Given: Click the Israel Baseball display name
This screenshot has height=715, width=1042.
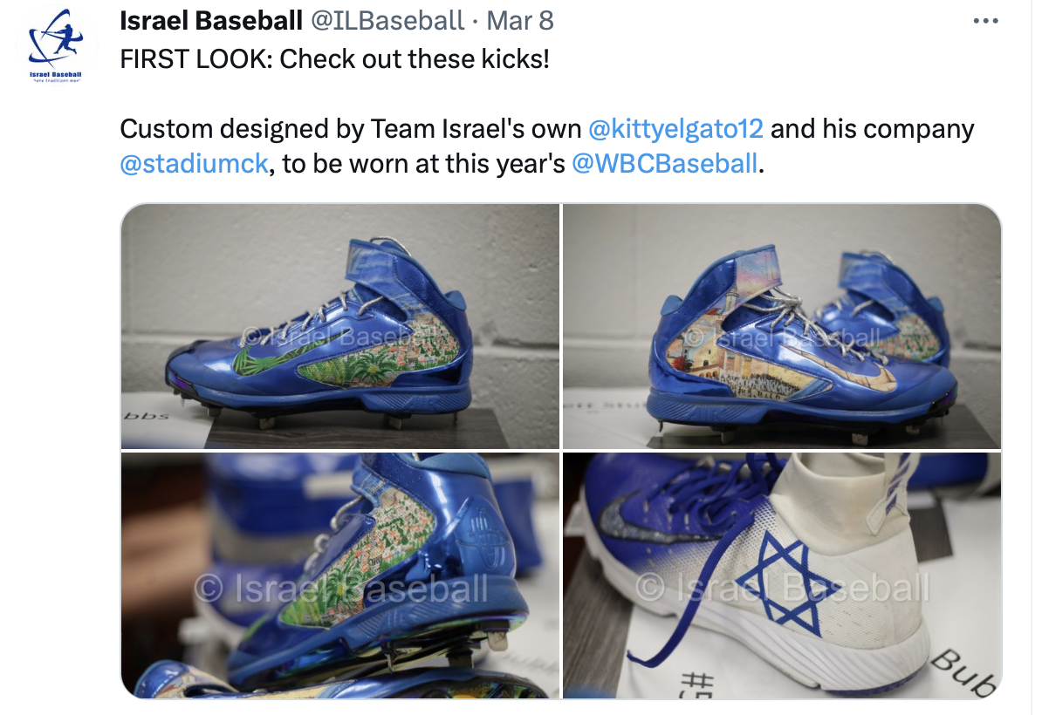Looking at the screenshot, I should coord(211,21).
